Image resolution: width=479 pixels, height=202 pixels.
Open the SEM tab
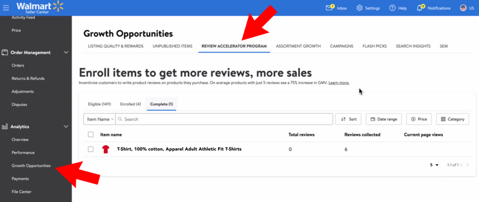(x=444, y=46)
